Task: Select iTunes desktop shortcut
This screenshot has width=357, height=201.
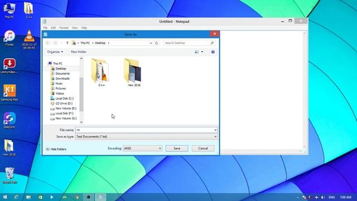Action: point(9,38)
